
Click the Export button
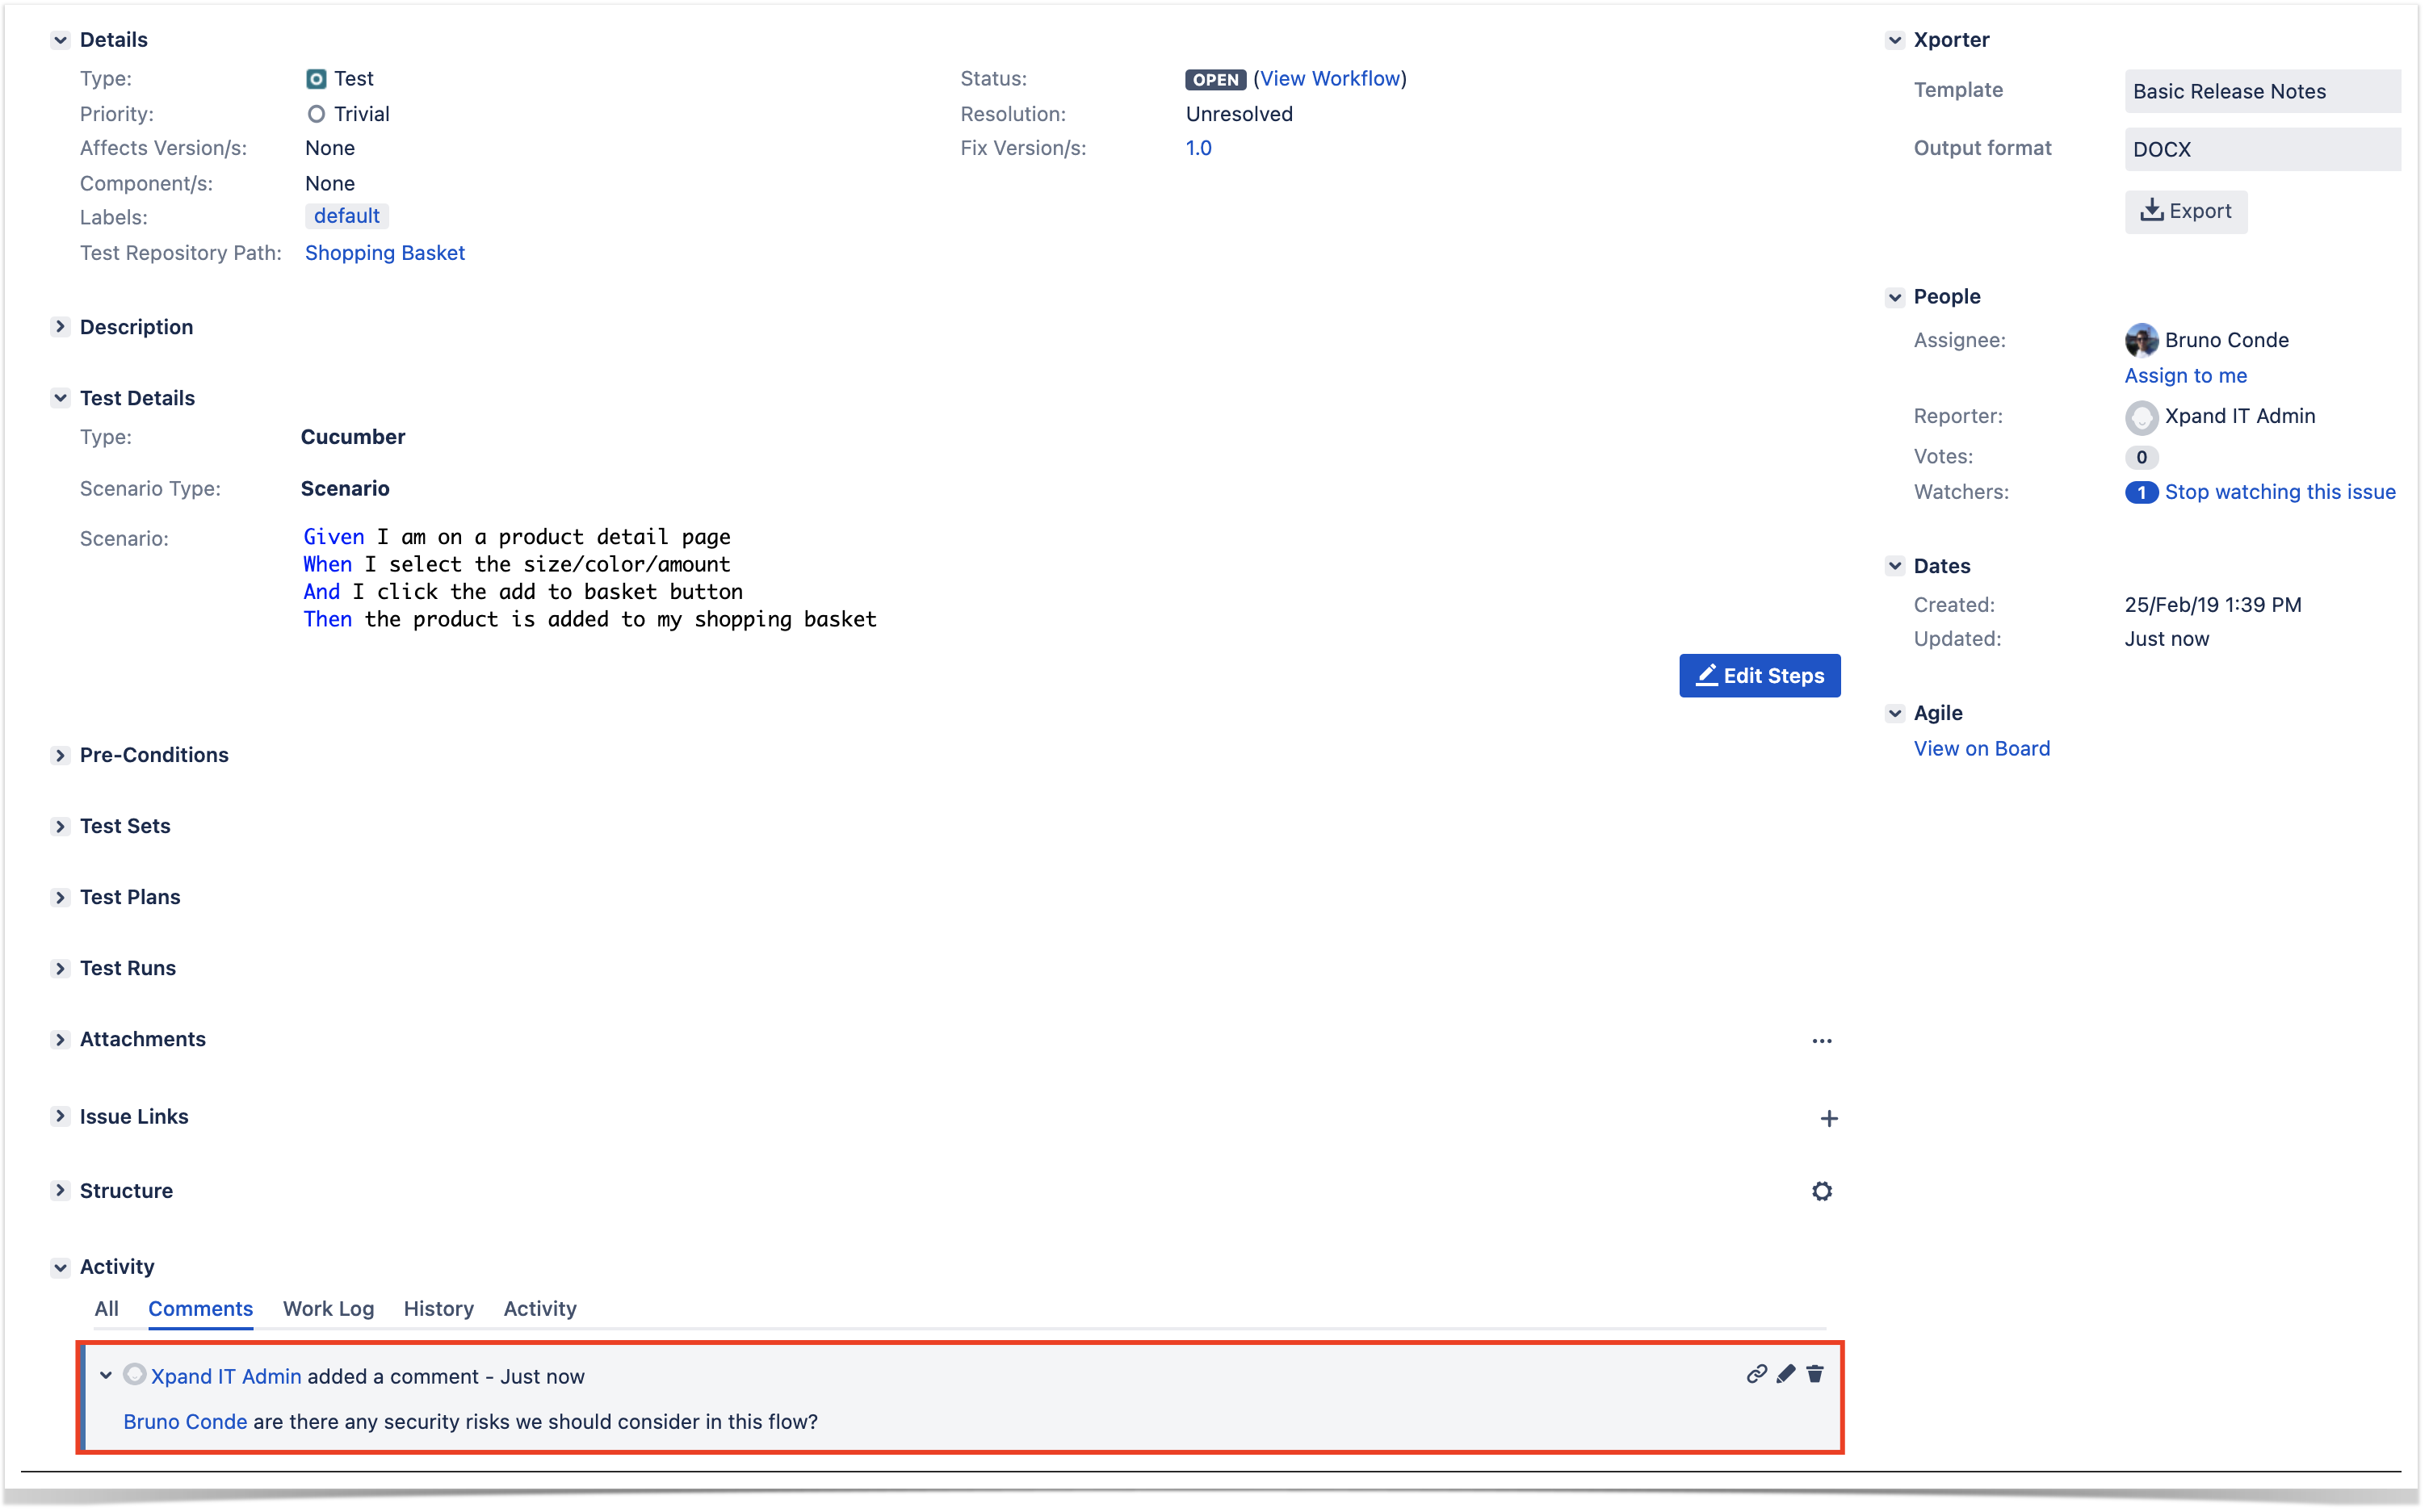point(2185,212)
